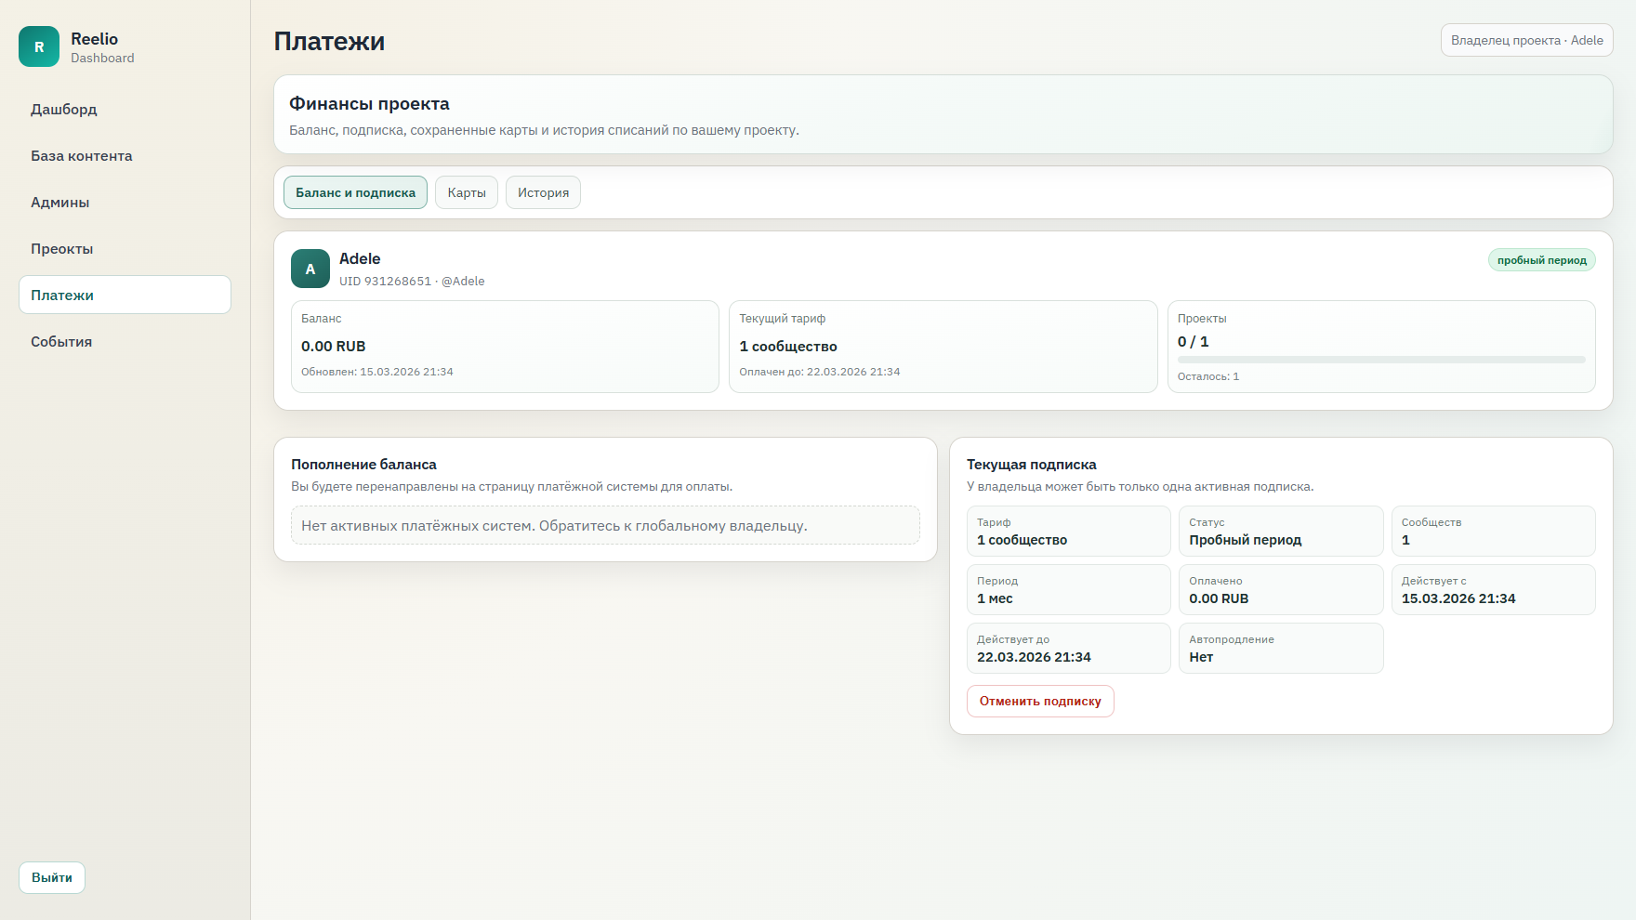The height and width of the screenshot is (920, 1636).
Task: Switch to the История tab
Action: click(543, 193)
